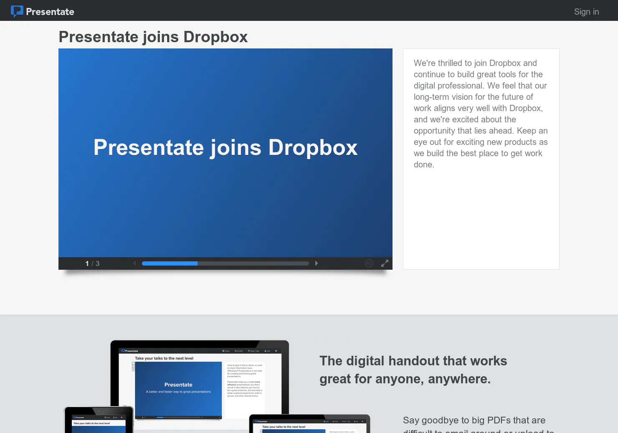Open the Sign in link

pyautogui.click(x=586, y=12)
